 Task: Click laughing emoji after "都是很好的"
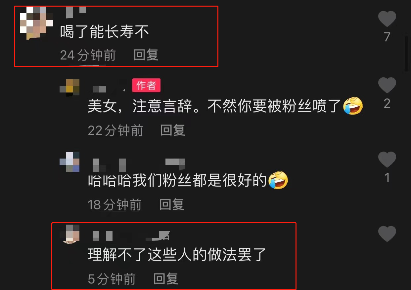tap(278, 180)
